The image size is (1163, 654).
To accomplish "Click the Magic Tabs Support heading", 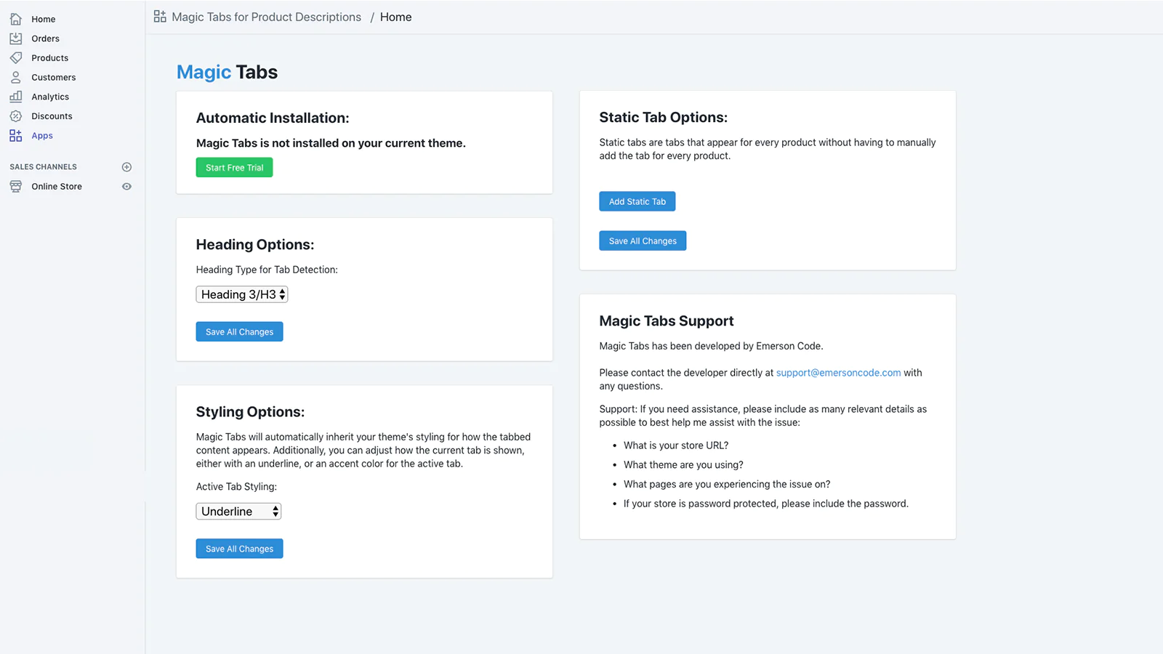I will [666, 321].
